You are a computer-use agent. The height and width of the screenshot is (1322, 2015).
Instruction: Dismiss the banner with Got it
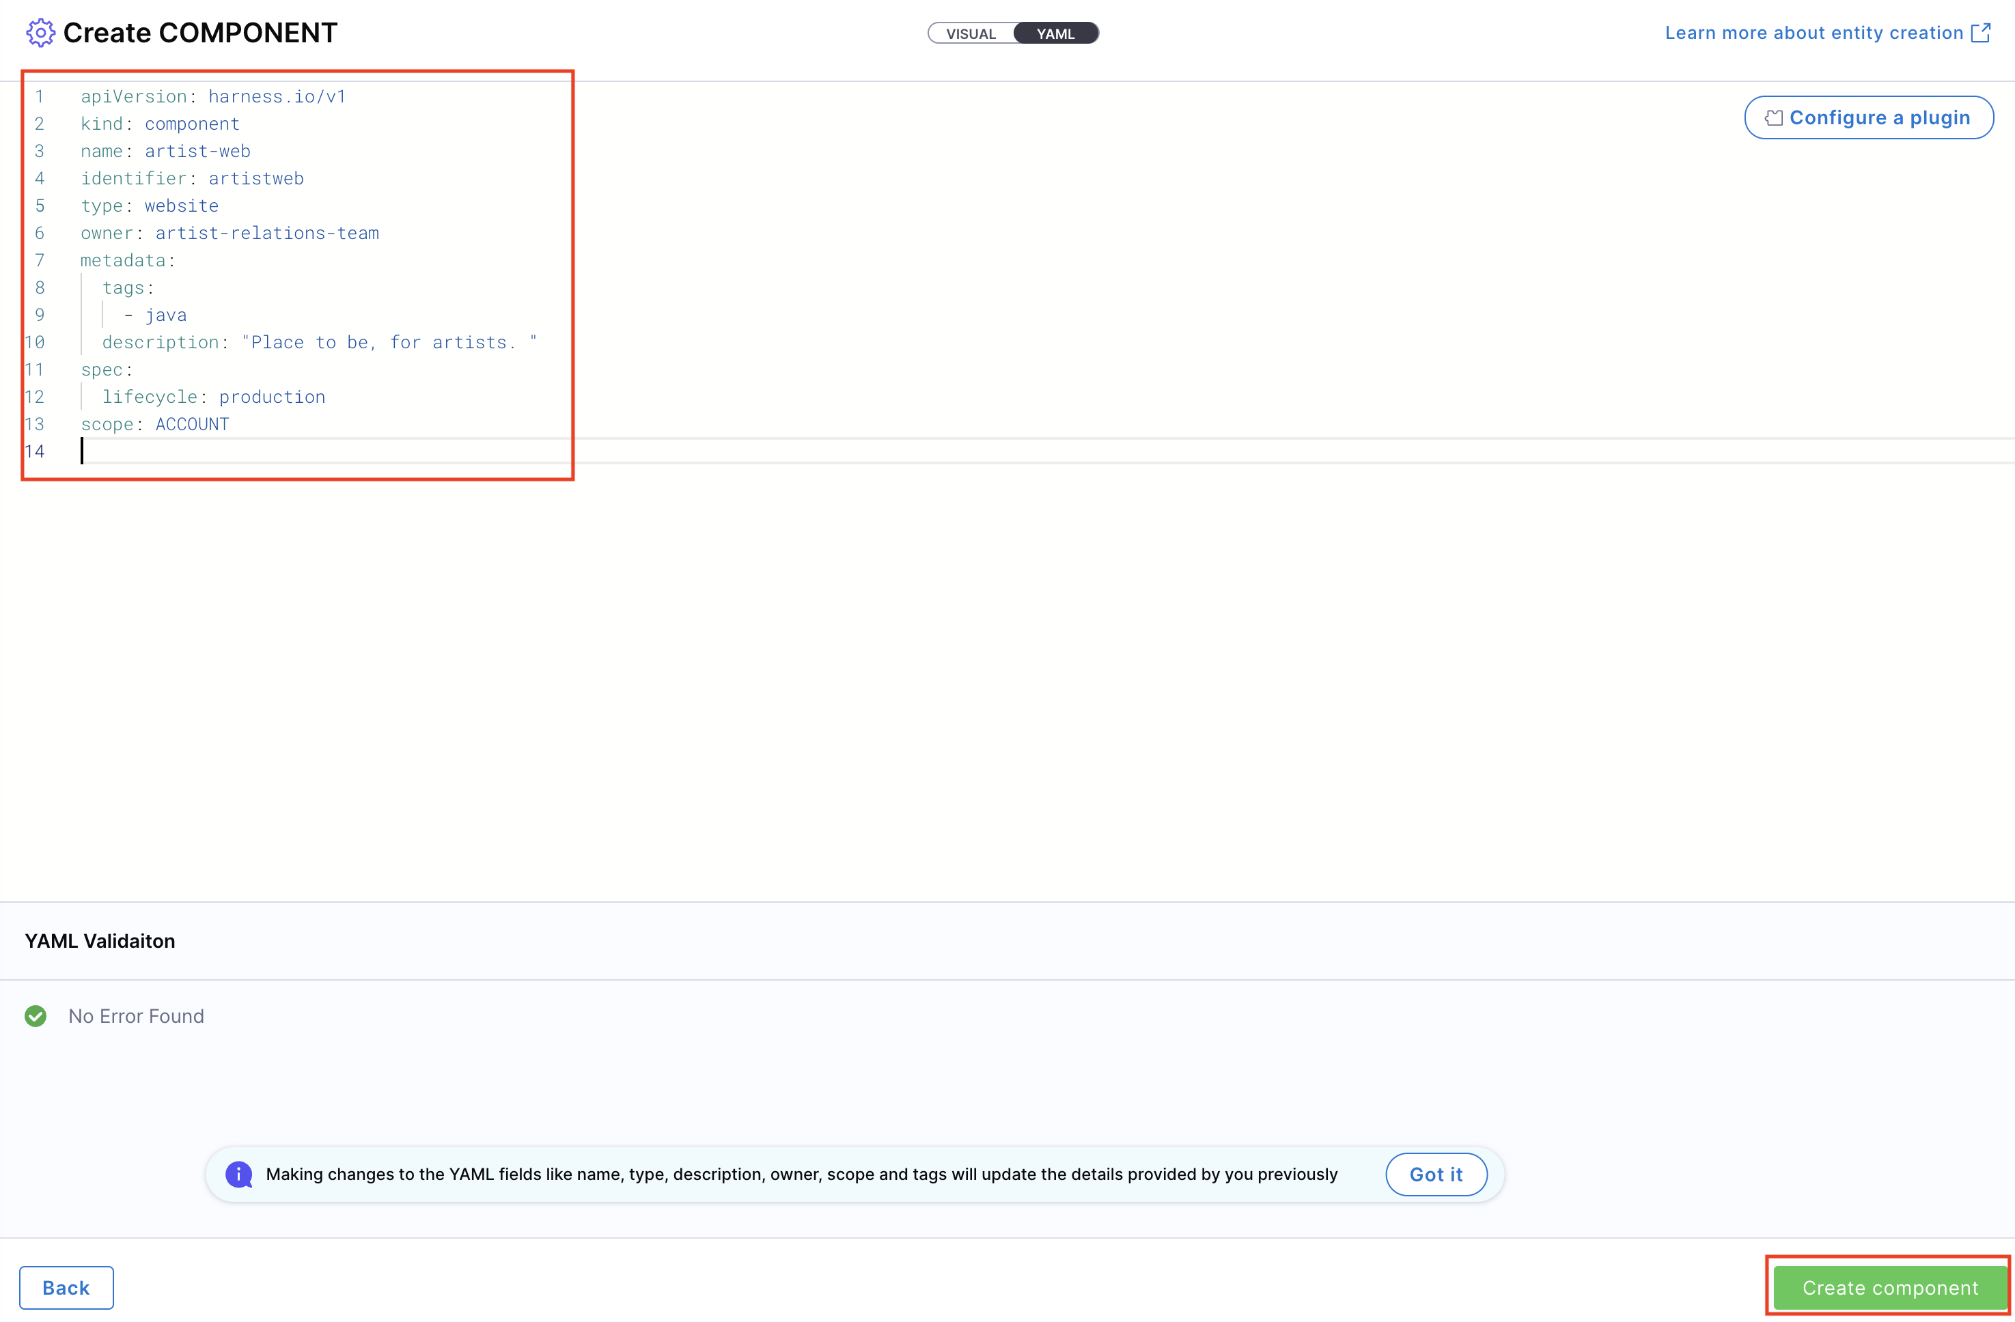1435,1174
